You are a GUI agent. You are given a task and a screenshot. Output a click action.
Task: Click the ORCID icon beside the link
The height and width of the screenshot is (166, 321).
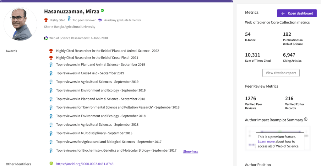pyautogui.click(x=51, y=163)
